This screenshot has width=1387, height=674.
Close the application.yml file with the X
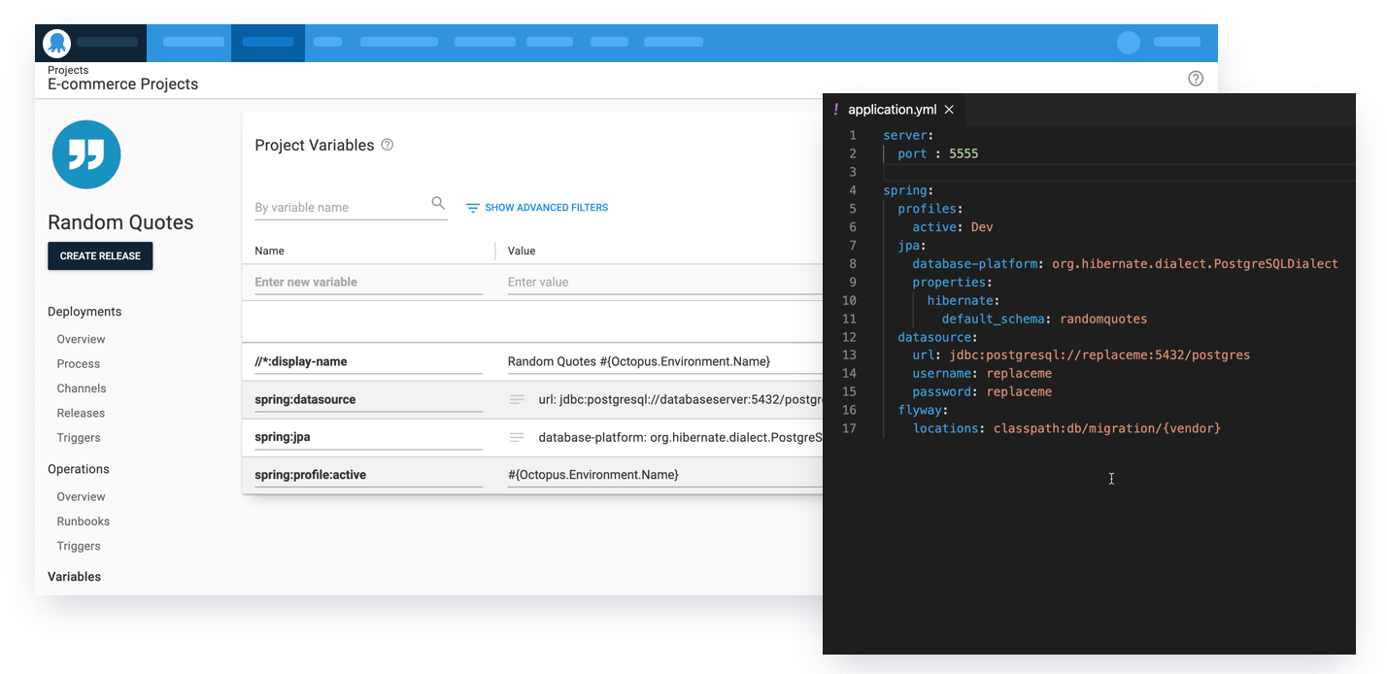click(949, 109)
